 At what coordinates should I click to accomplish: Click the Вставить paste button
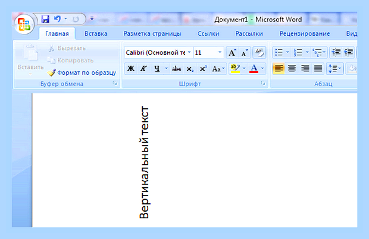[x=30, y=59]
